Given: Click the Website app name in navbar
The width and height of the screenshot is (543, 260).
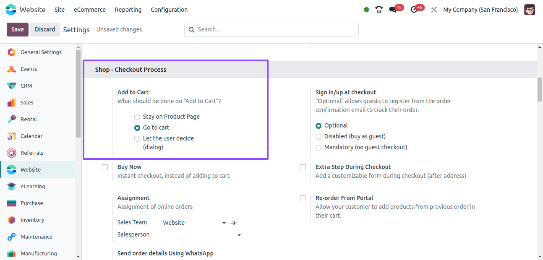Looking at the screenshot, I should [x=33, y=10].
